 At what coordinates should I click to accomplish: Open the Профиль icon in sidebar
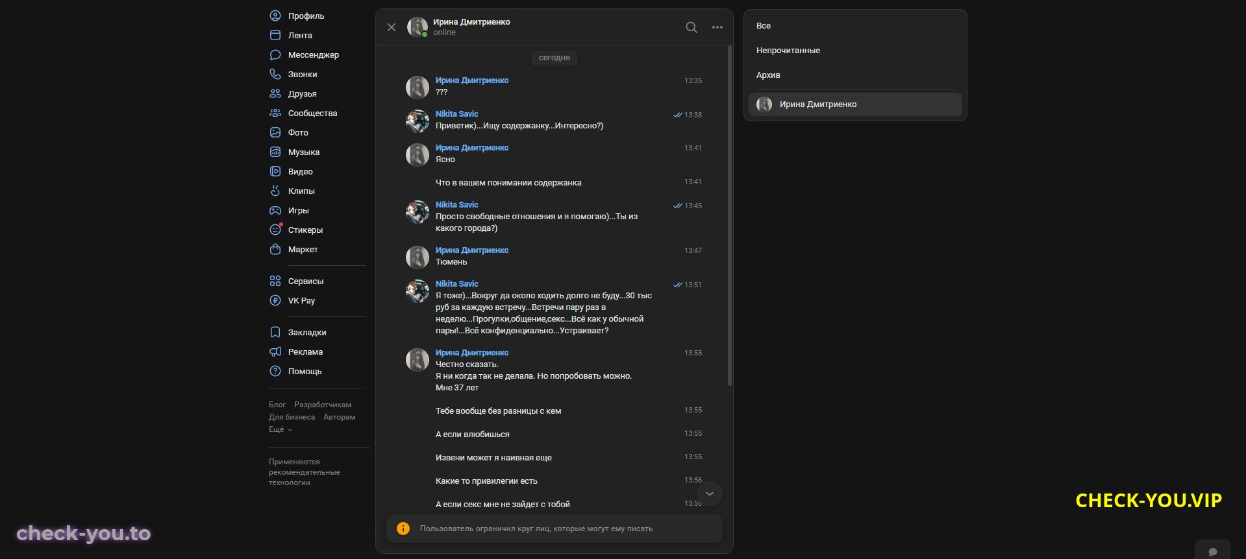click(x=275, y=16)
